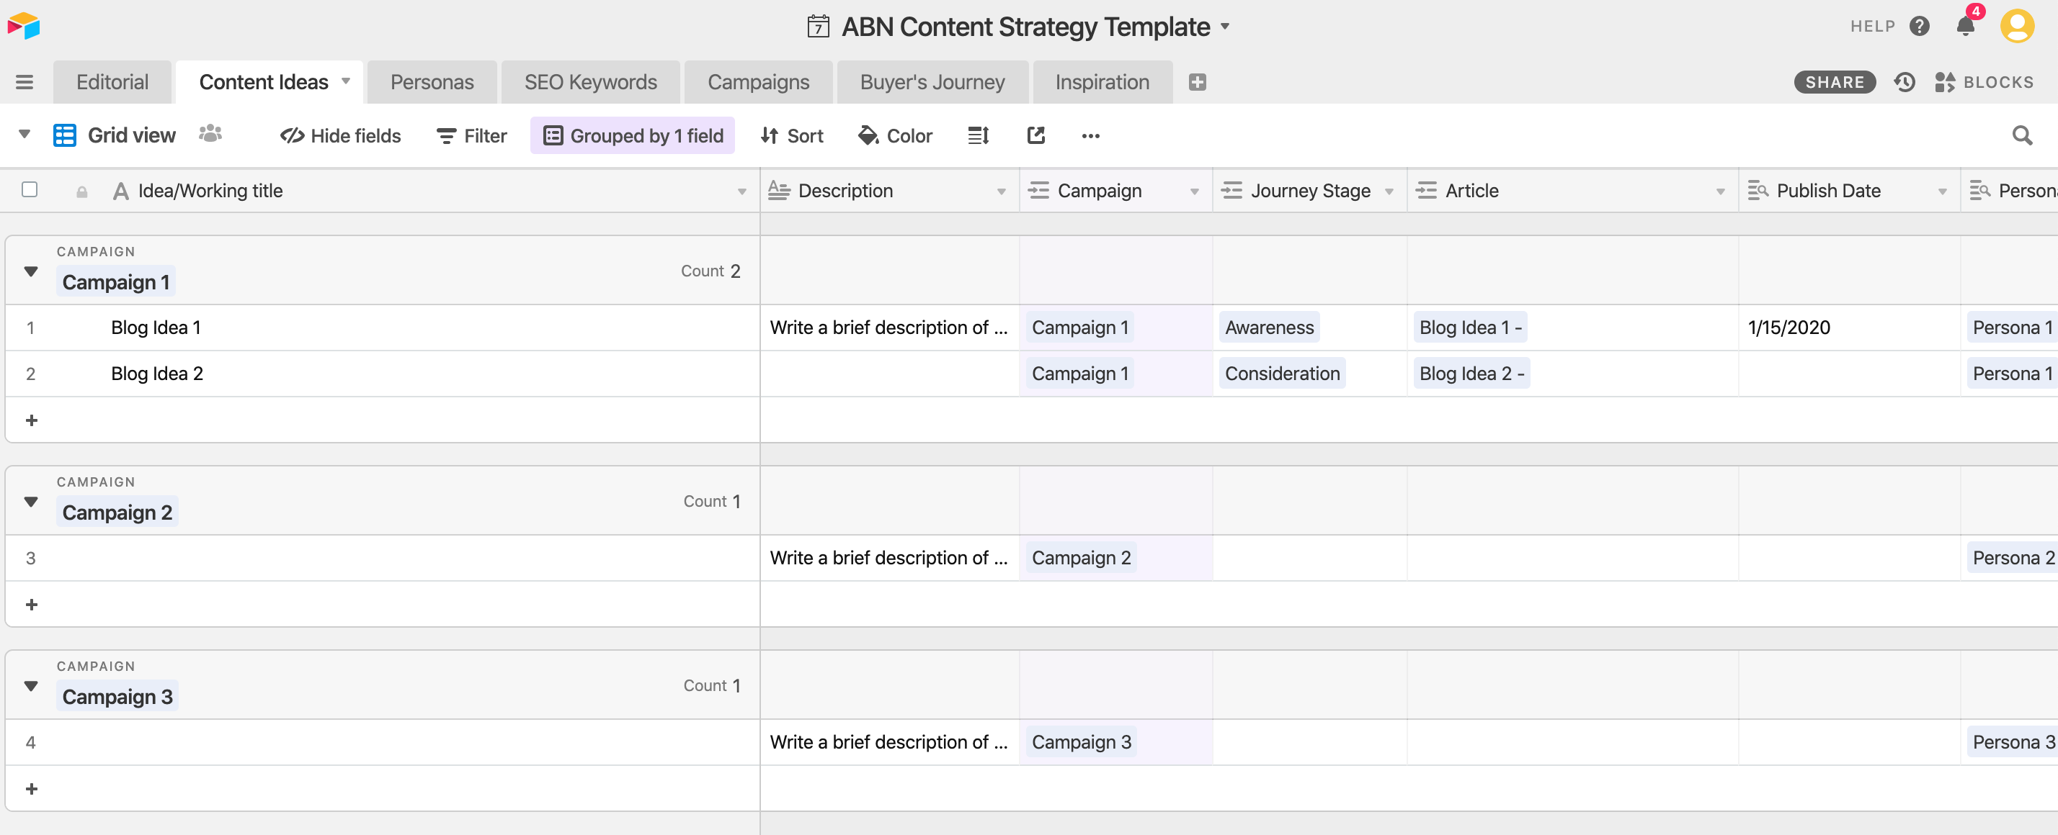Click Persona 2 in row 3

click(x=2013, y=558)
